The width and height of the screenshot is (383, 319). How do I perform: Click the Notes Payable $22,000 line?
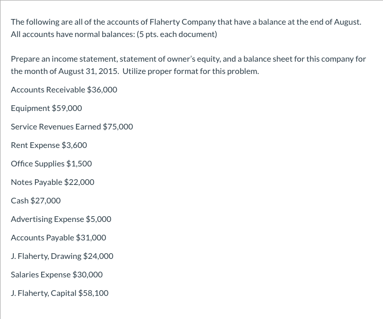[x=52, y=182]
